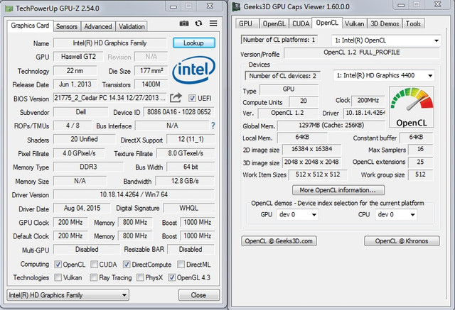The height and width of the screenshot is (310, 455).
Task: Open the GPU selection dropdown in GPU-Z
Action: [x=68, y=295]
